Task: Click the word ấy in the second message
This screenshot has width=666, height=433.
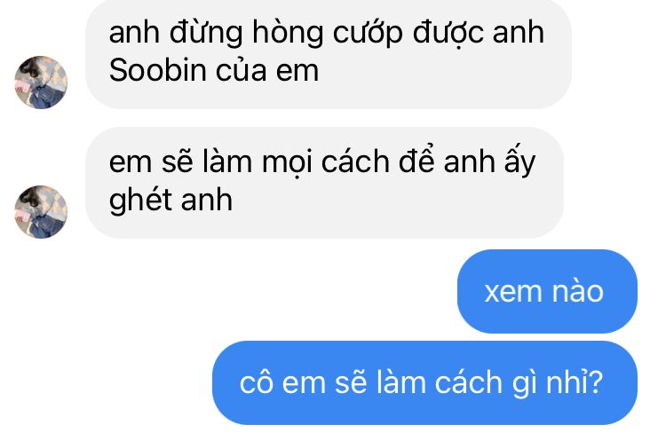Action: click(x=519, y=163)
